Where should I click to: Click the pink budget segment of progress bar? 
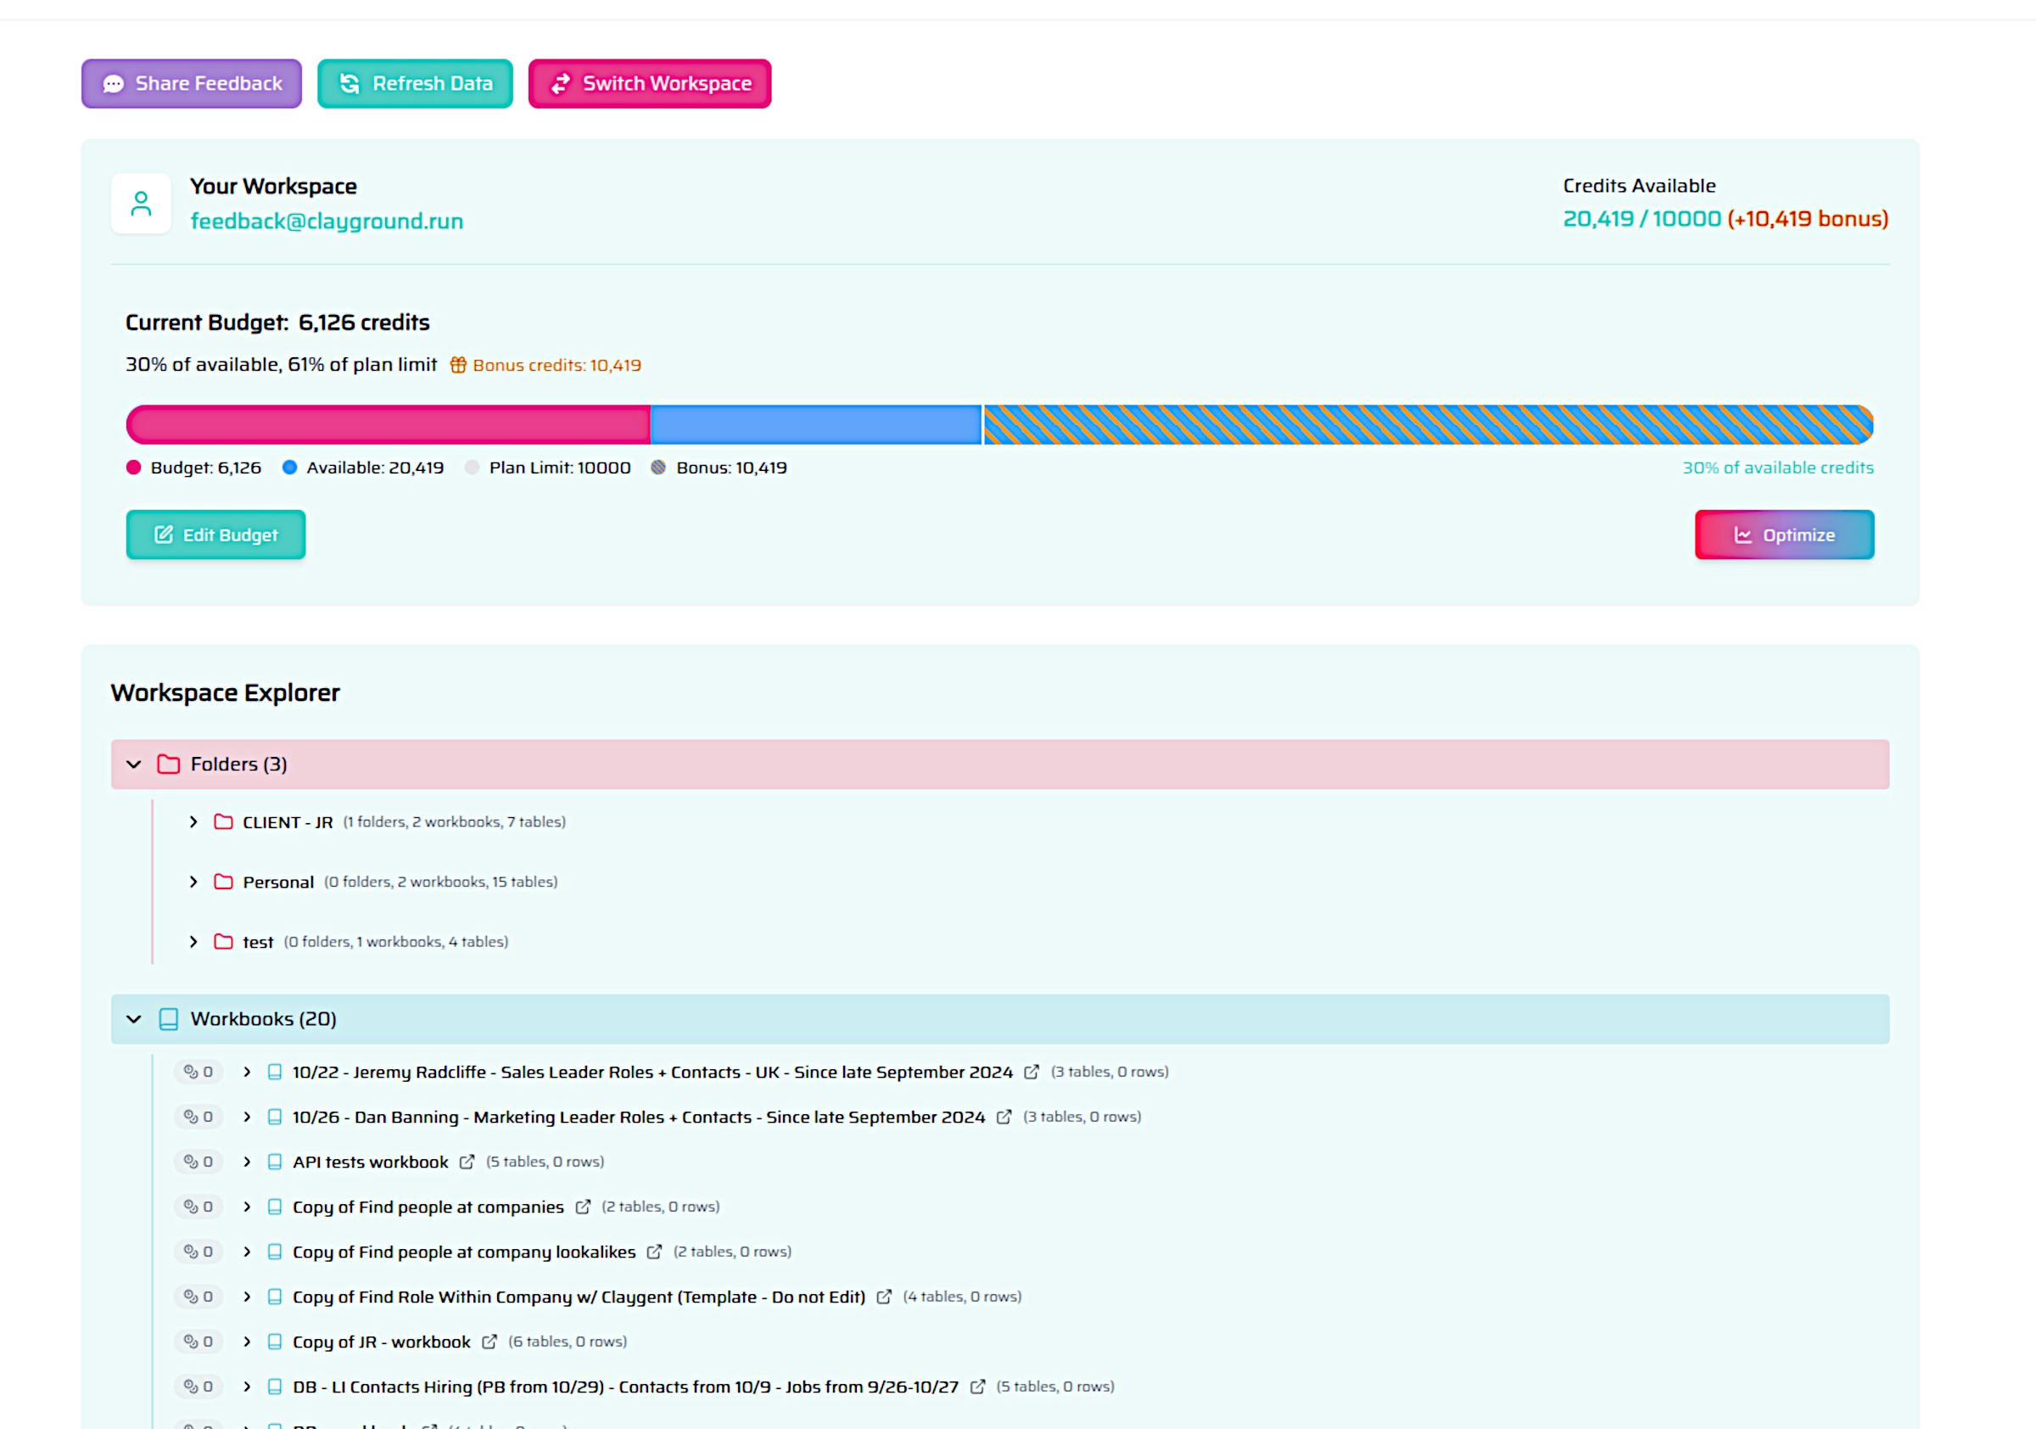[388, 425]
